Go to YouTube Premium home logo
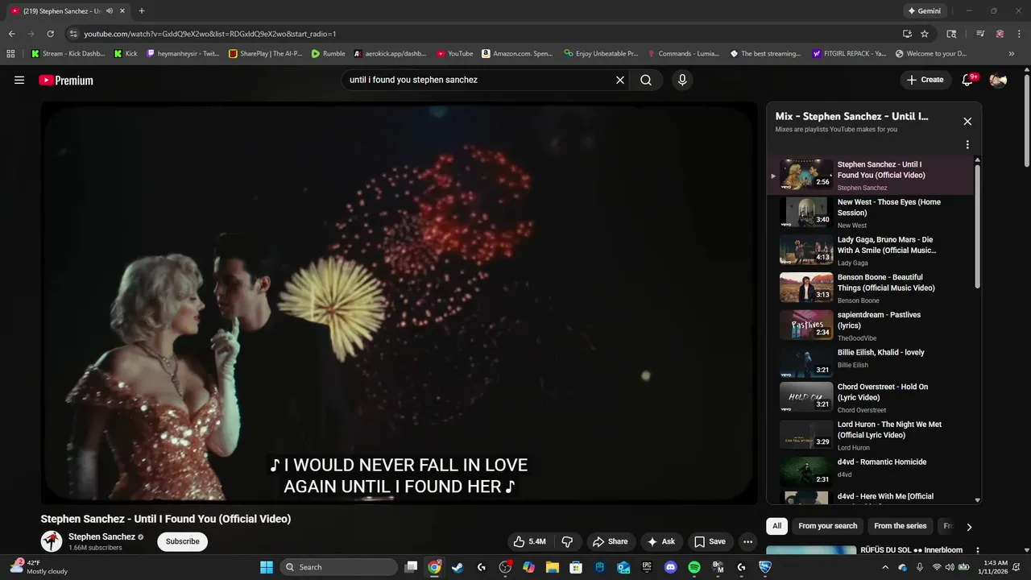Viewport: 1031px width, 580px height. (66, 80)
